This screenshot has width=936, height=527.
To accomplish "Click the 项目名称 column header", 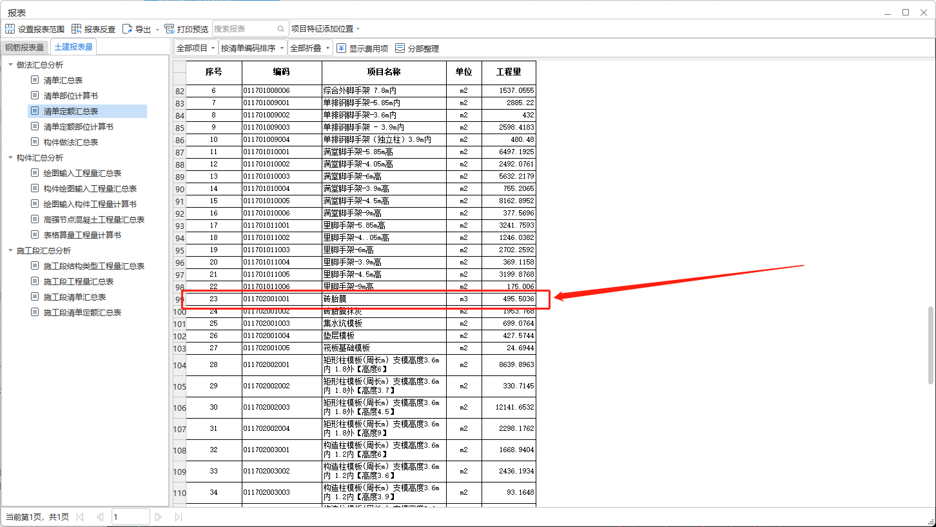I will (x=384, y=72).
